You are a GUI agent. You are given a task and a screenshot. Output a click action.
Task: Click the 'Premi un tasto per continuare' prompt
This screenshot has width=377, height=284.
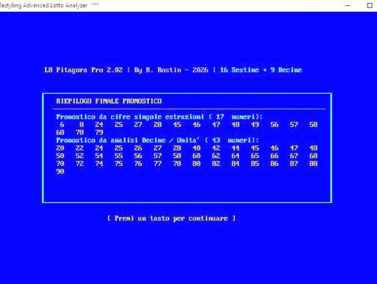tap(172, 218)
